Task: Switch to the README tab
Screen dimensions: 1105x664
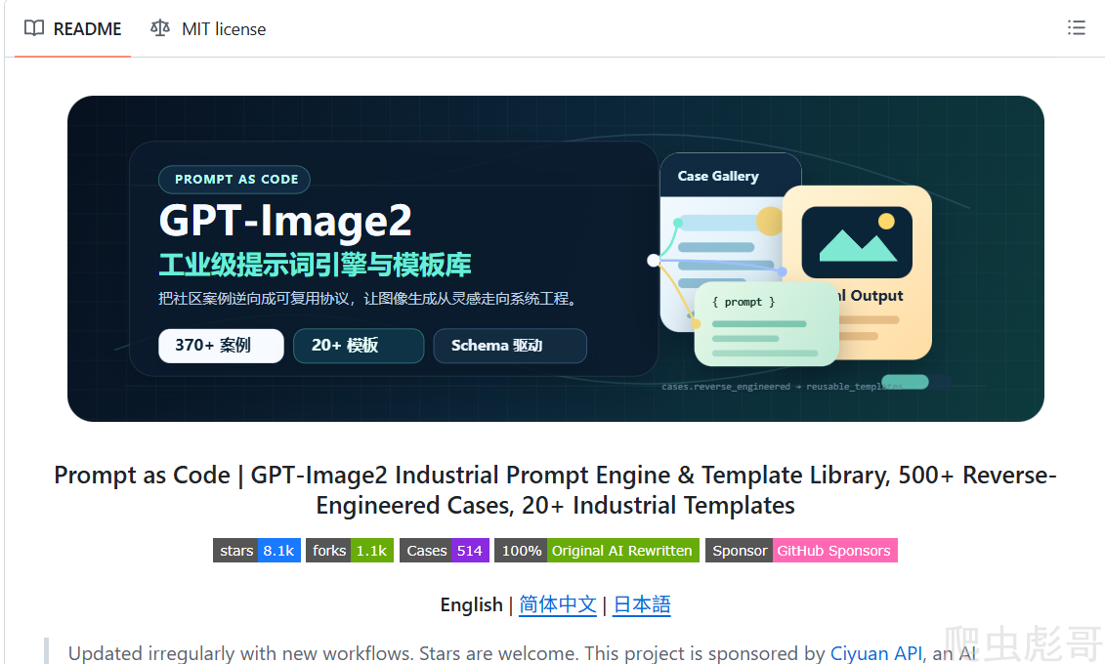Action: (x=72, y=29)
